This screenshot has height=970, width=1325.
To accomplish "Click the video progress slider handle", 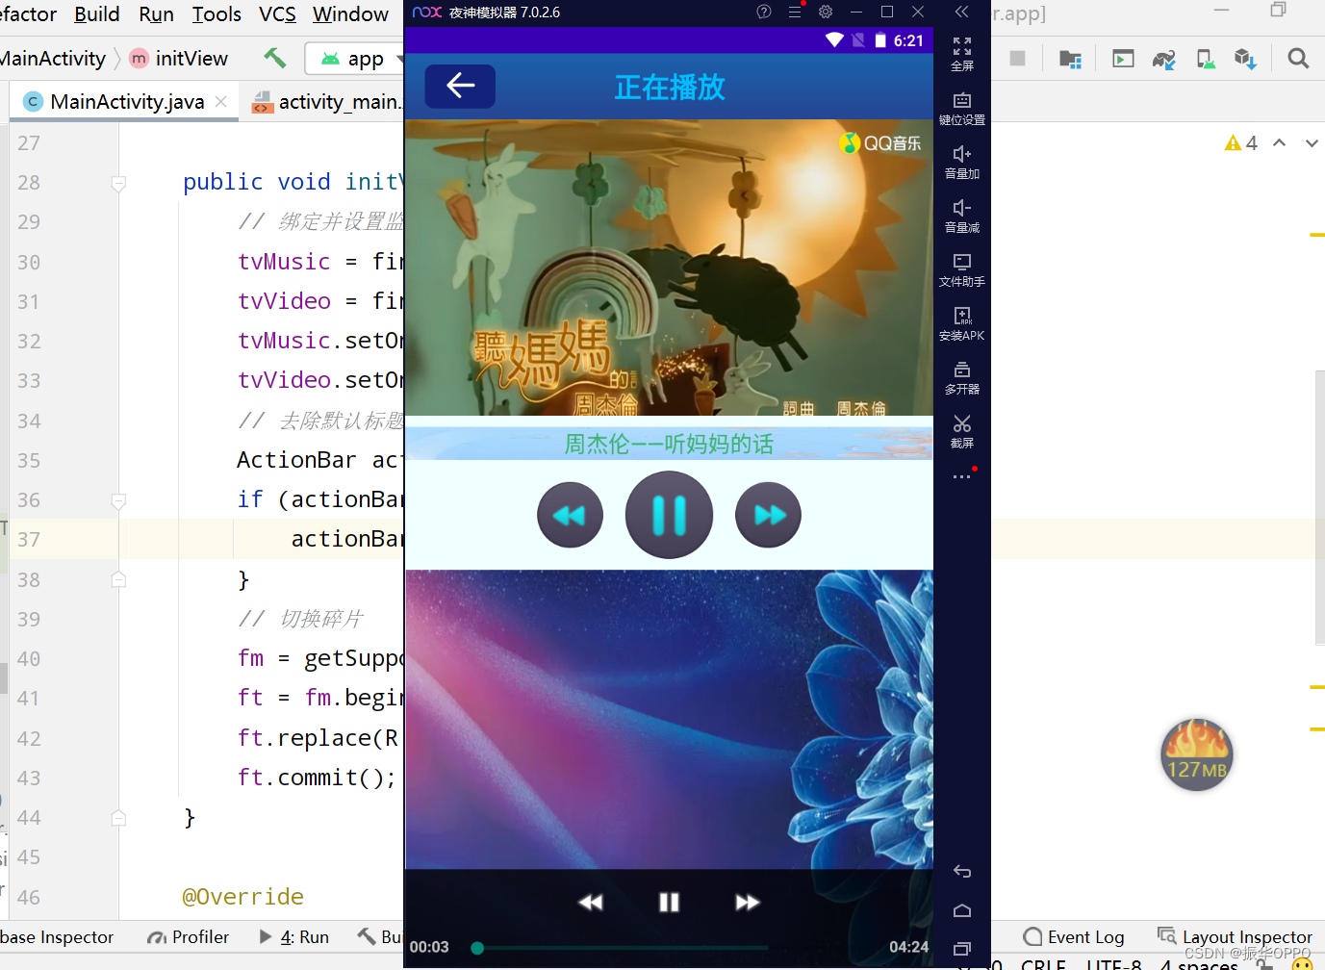I will click(476, 948).
